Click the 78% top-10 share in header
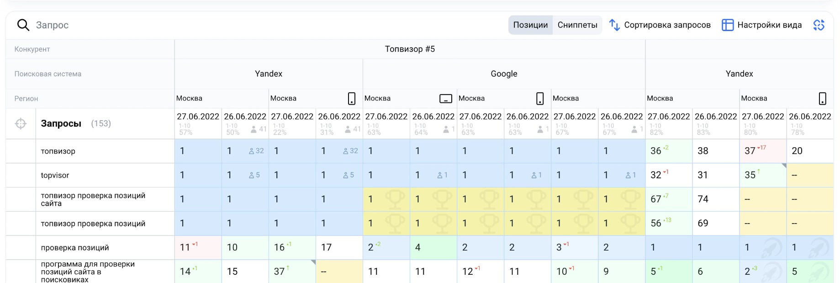 click(798, 133)
